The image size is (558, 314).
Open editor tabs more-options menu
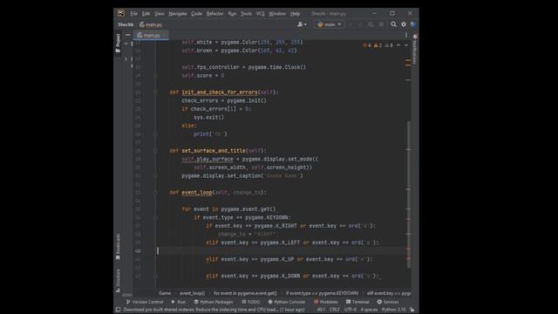tap(406, 35)
